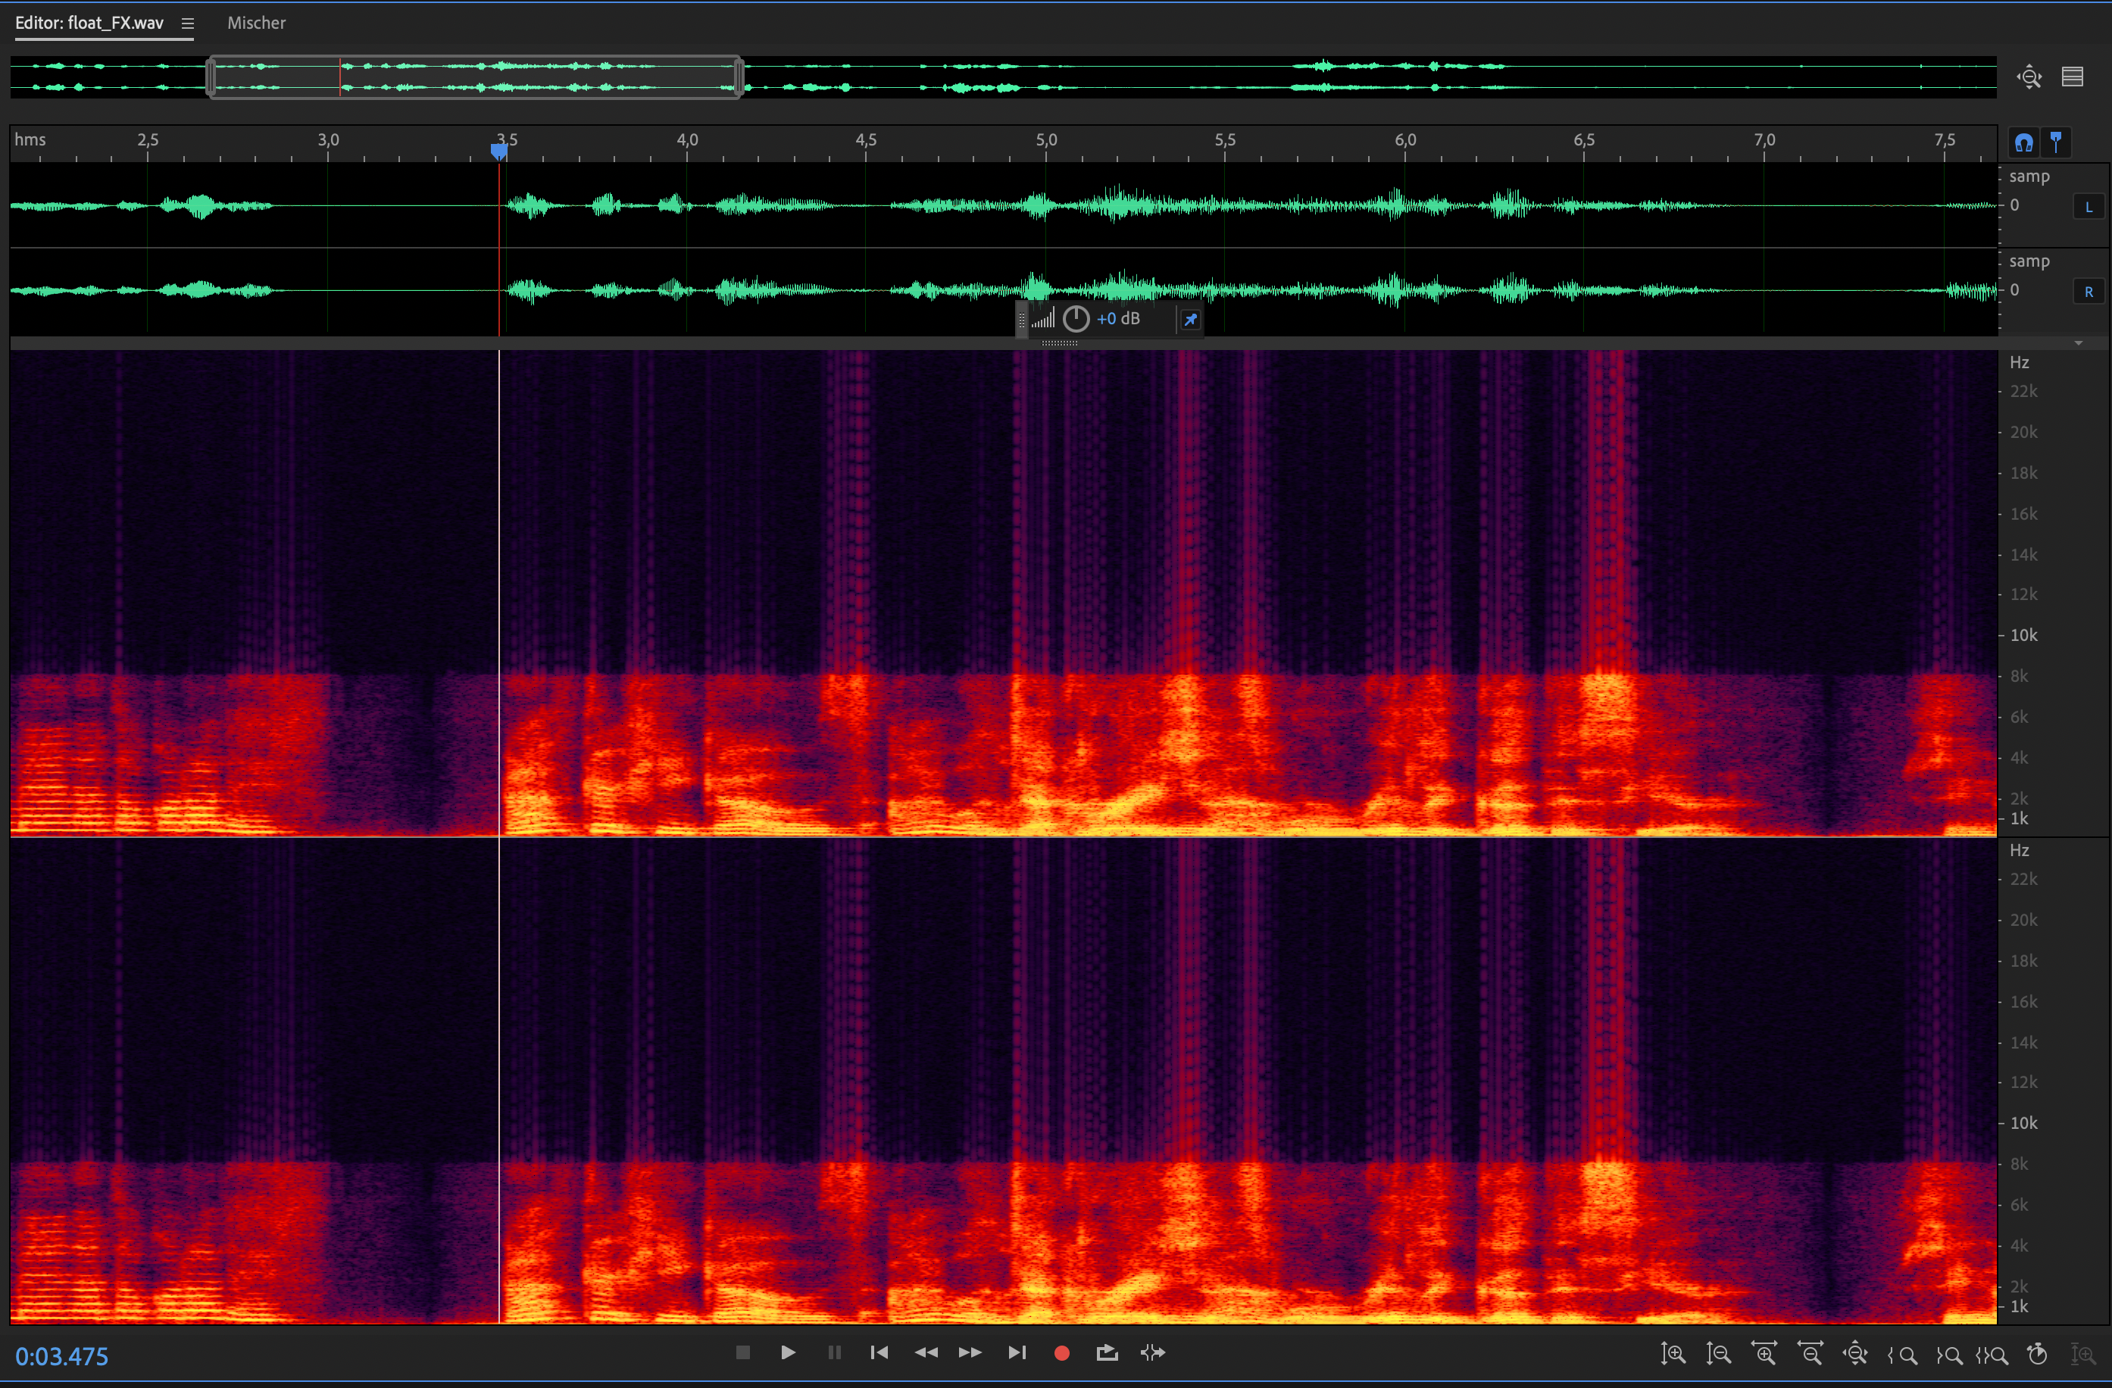
Task: Toggle right channel R enable button
Action: 2088,292
